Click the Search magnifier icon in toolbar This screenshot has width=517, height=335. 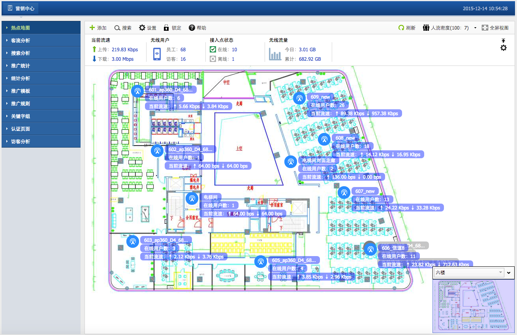point(117,28)
